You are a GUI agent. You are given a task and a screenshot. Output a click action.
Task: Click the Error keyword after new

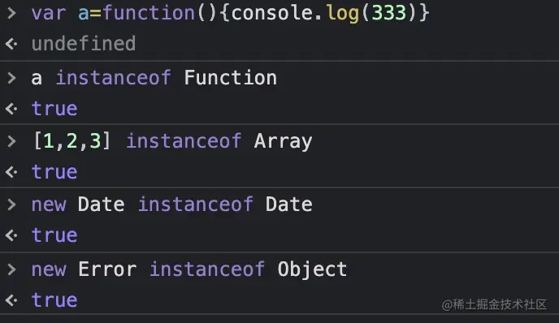107,269
